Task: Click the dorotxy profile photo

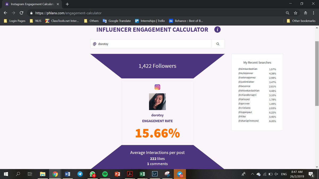Action: coord(157,102)
